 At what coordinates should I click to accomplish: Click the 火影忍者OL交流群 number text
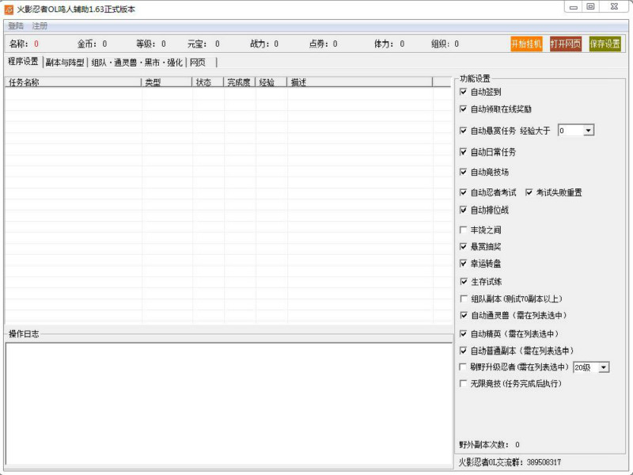[544, 462]
